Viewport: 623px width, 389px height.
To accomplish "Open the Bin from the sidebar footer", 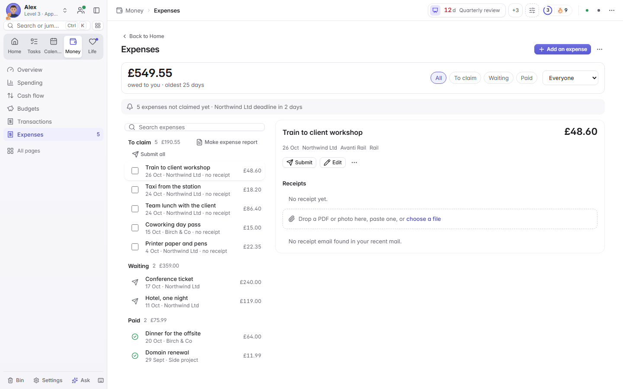I will coord(16,380).
